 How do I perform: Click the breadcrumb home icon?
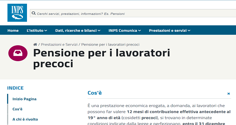click(x=35, y=45)
